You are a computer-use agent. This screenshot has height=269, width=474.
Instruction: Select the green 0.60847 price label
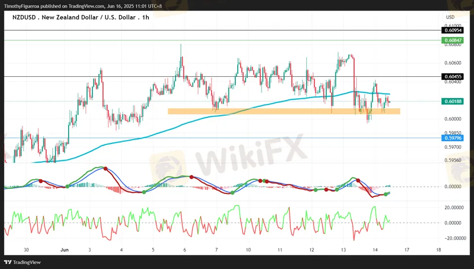(x=453, y=40)
